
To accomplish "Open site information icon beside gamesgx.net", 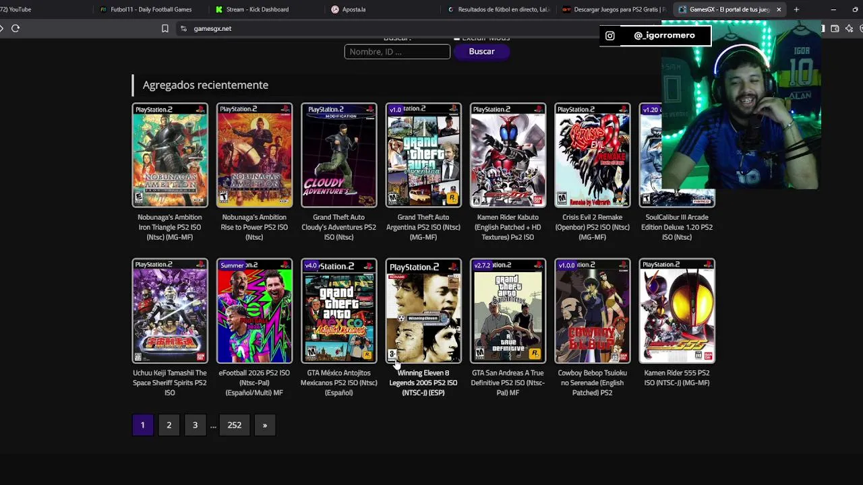I will coord(183,28).
